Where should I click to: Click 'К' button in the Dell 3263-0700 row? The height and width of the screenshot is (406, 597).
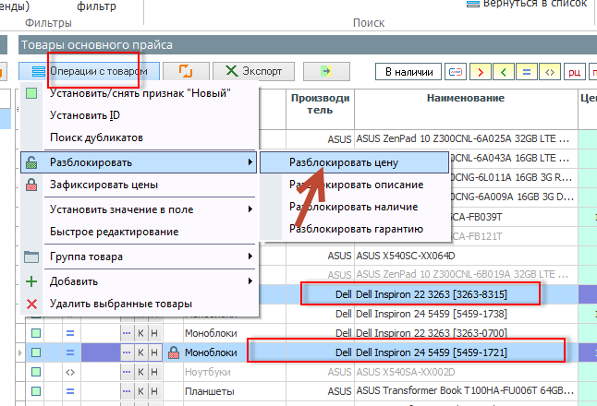coord(140,333)
